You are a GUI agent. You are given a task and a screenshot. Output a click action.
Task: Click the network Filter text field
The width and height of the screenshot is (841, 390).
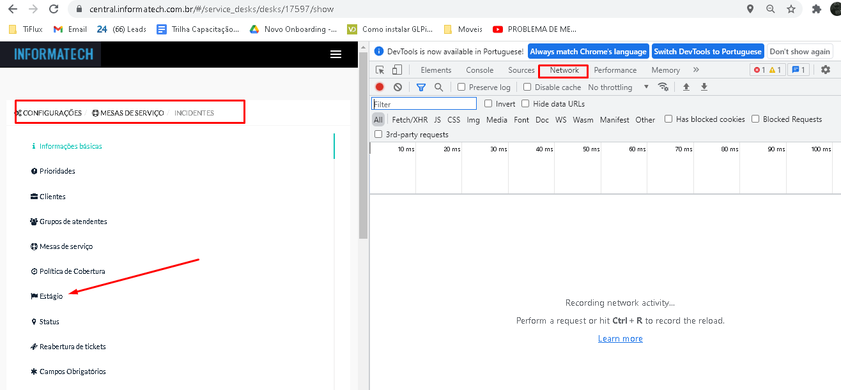tap(424, 103)
